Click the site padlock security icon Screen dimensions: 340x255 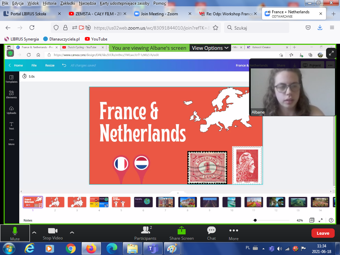click(65, 28)
